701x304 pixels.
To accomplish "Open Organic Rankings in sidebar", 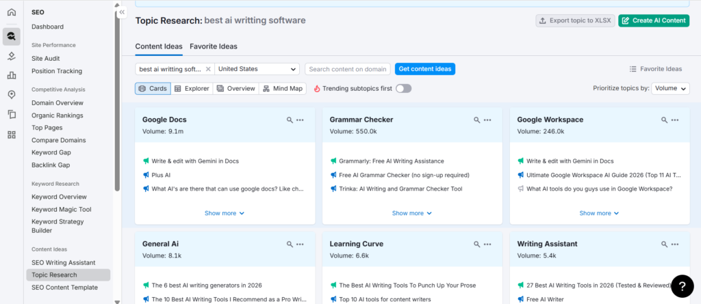I will [x=58, y=115].
